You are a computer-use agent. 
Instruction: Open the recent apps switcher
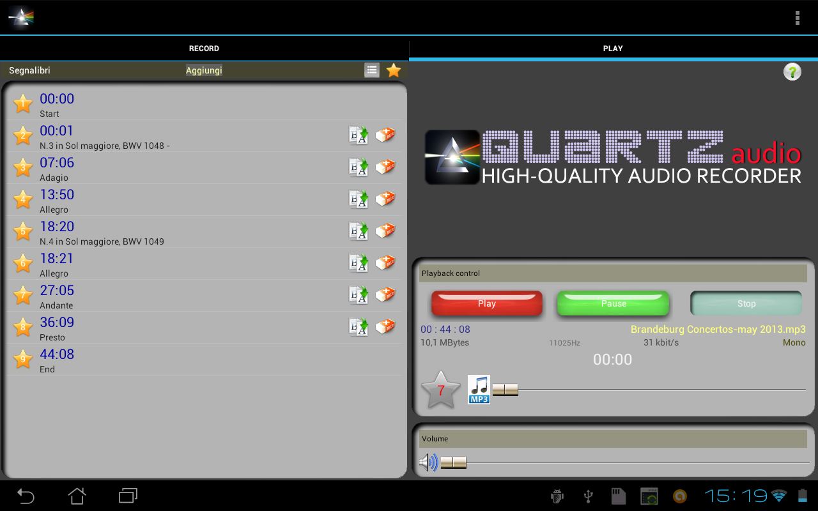pos(128,496)
